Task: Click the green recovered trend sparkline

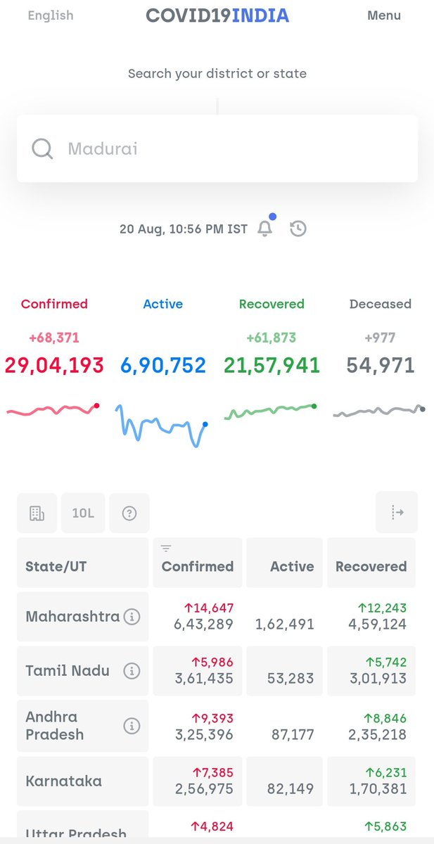Action: 271,411
